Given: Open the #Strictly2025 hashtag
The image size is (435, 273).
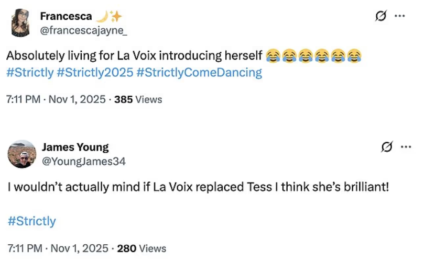Looking at the screenshot, I should (94, 73).
